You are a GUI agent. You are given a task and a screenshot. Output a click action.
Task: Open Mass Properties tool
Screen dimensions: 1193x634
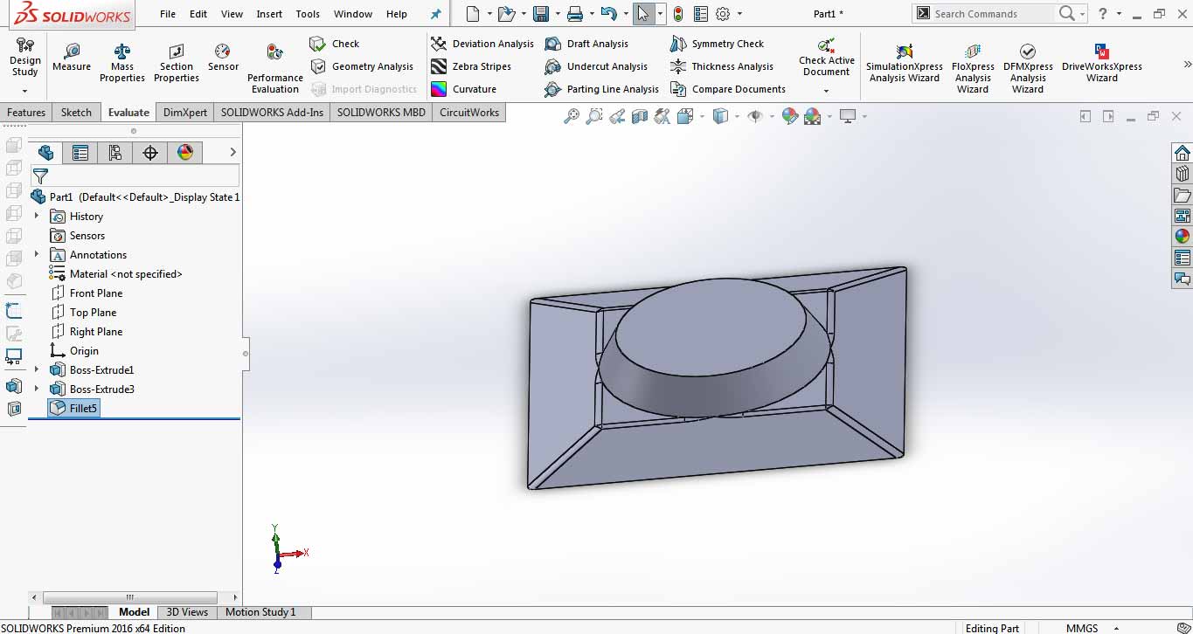point(122,63)
